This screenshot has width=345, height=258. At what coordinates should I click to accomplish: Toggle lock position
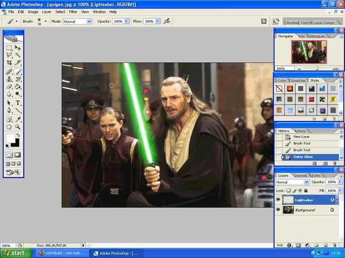[300, 190]
